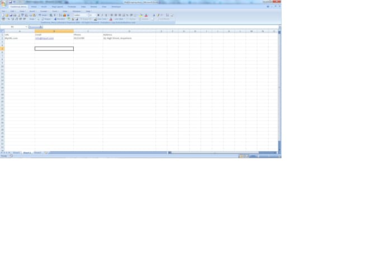Viewport: 380px width, 253px height.
Task: Select the Phone header cell
Action: [x=88, y=35]
